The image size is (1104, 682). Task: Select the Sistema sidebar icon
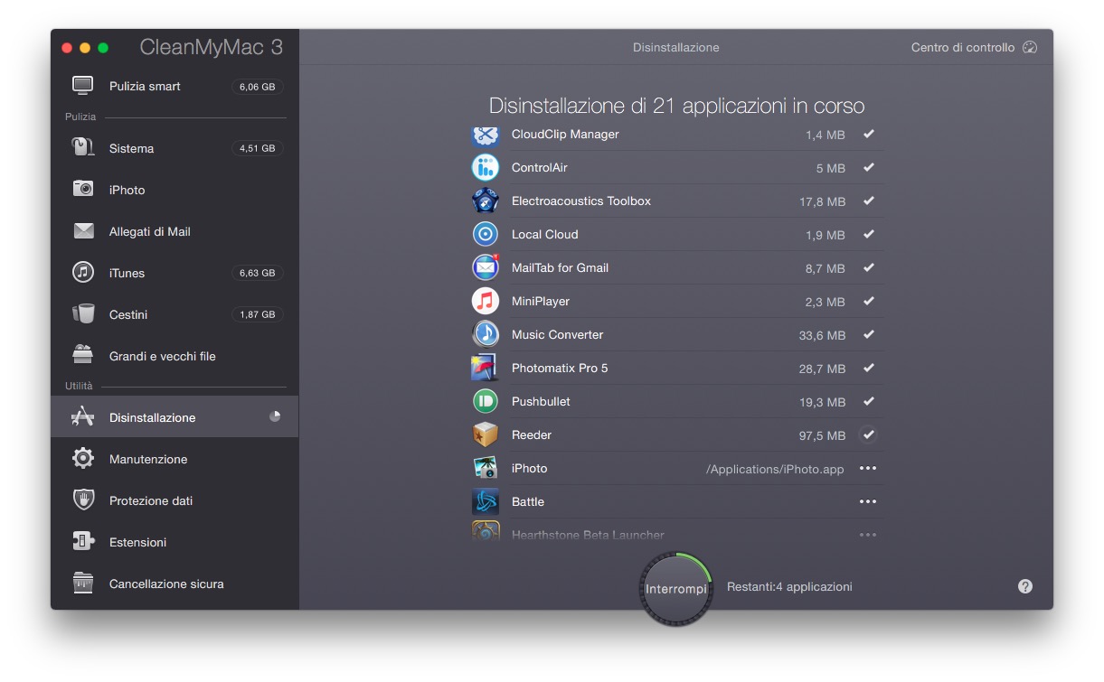coord(83,147)
